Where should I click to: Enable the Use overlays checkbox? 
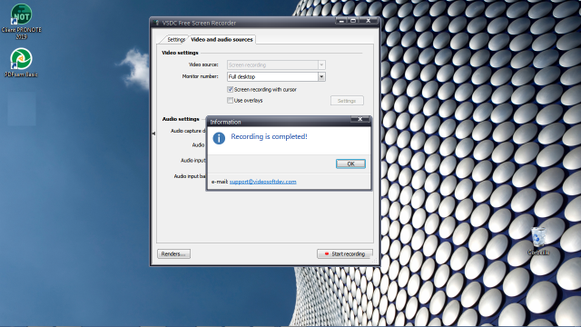click(x=230, y=101)
